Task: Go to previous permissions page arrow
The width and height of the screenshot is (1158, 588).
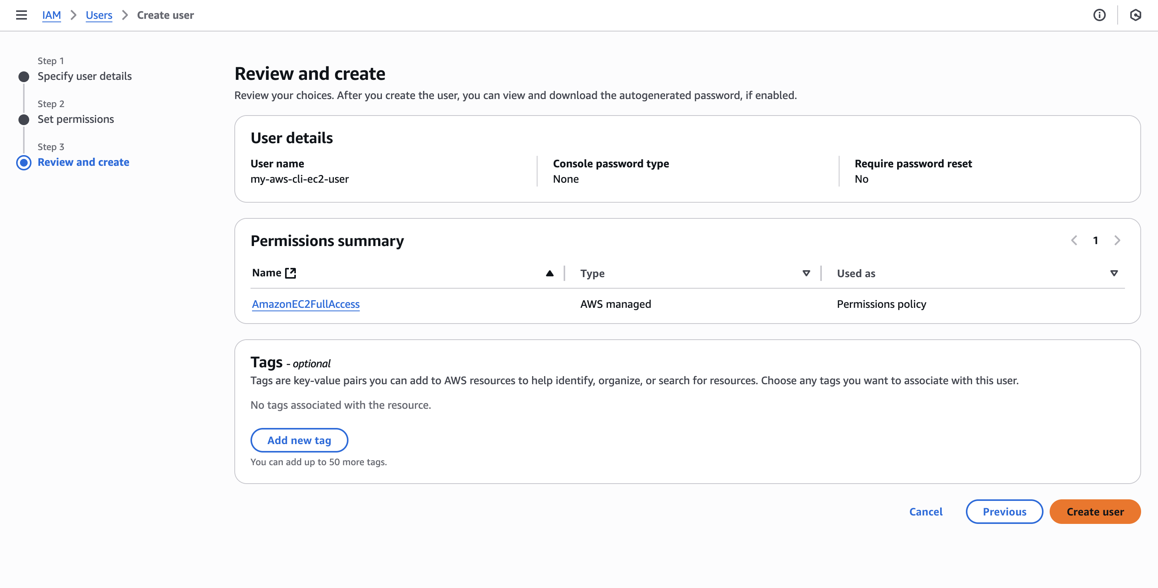Action: [1074, 240]
